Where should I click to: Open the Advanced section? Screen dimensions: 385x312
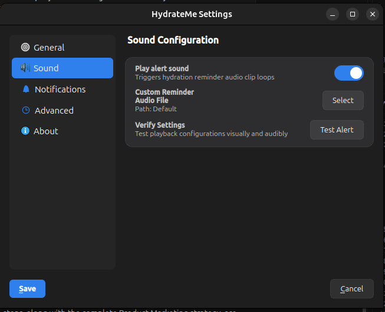tap(62, 110)
